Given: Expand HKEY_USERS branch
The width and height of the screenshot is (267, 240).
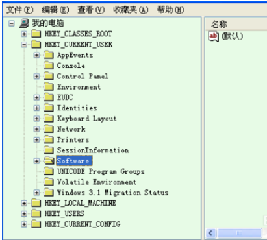Looking at the screenshot, I should pos(24,213).
